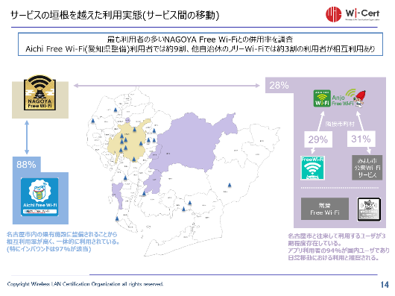Select the teal FreeWi-Fi icon
The image size is (395, 296).
pos(312,168)
